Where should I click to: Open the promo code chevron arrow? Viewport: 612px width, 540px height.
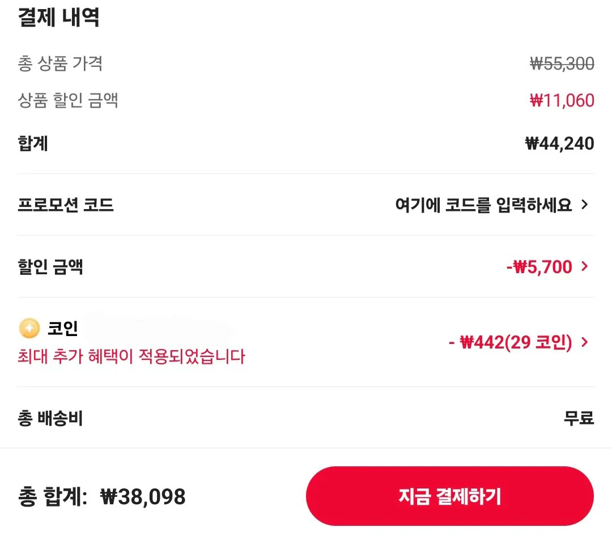[x=585, y=205]
